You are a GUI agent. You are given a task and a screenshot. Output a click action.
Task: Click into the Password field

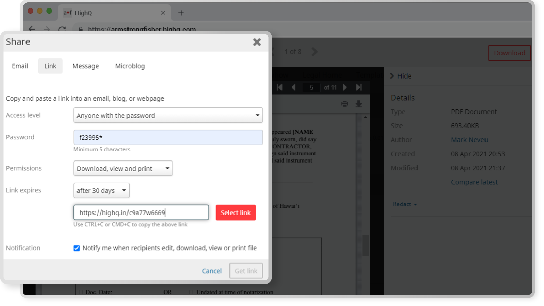tap(168, 137)
